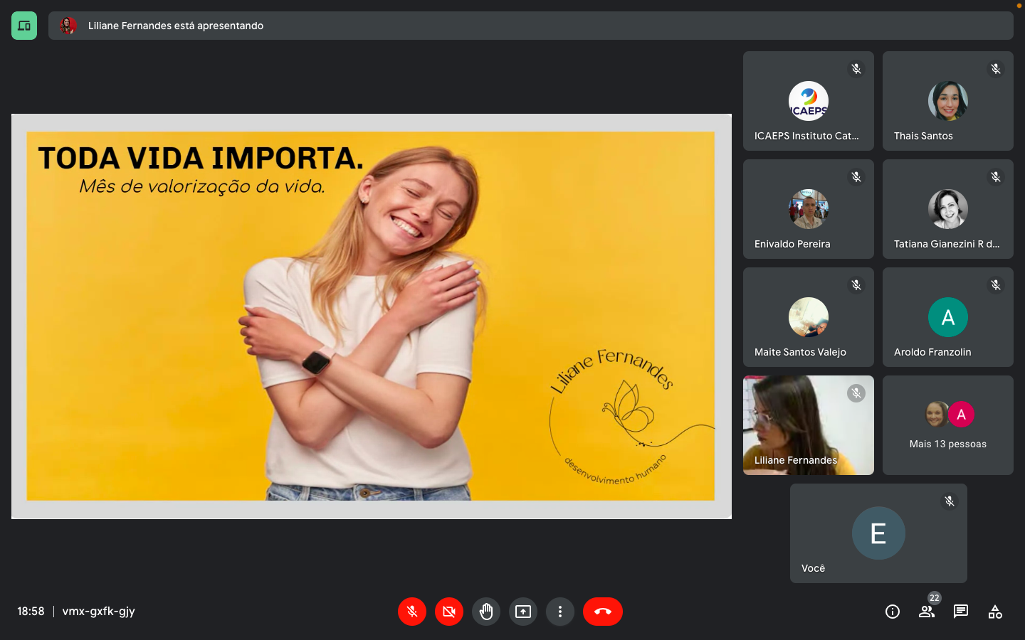
Task: Click the 18:58 clock text
Action: pyautogui.click(x=31, y=612)
